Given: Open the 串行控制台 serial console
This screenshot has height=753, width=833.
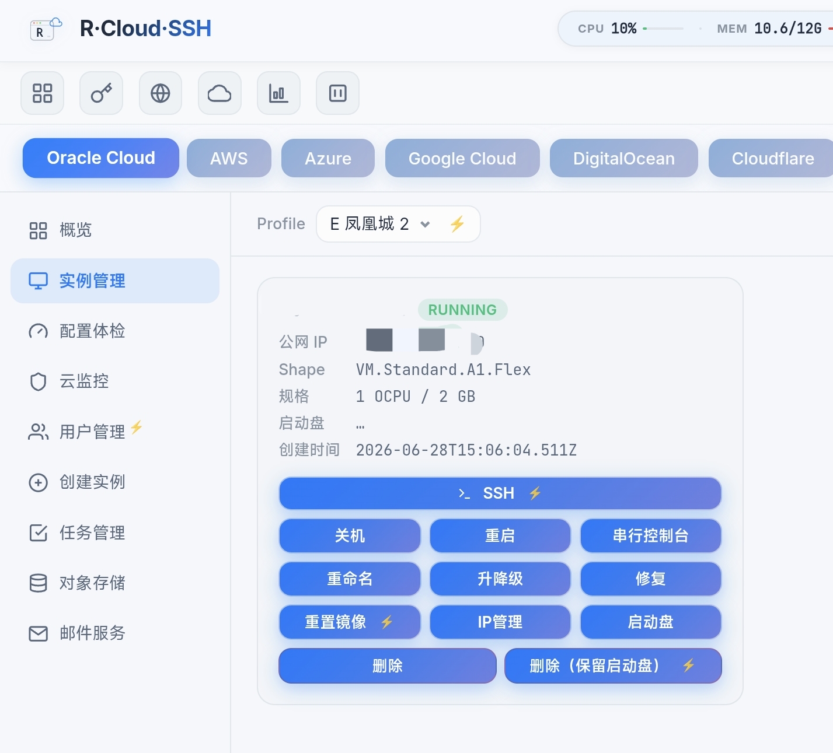Looking at the screenshot, I should pos(651,535).
